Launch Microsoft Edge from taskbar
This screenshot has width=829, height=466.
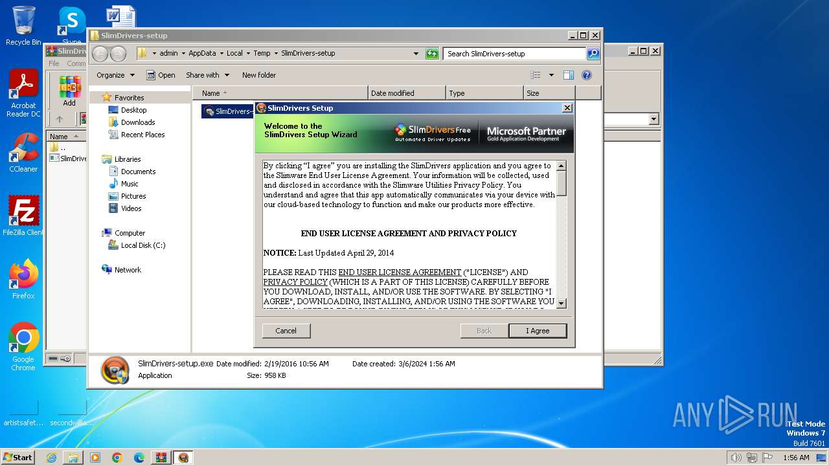pyautogui.click(x=139, y=458)
